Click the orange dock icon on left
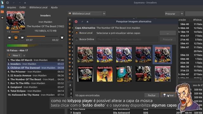 [2, 12]
